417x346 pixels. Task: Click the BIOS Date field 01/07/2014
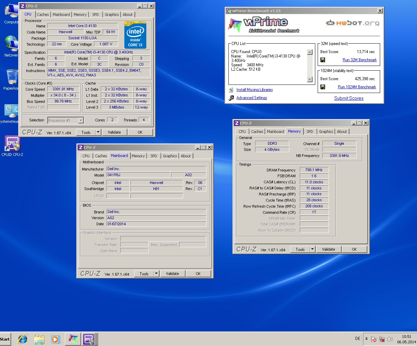click(156, 224)
